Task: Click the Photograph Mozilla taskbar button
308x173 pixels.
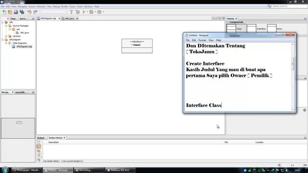Action: [x=26, y=170]
